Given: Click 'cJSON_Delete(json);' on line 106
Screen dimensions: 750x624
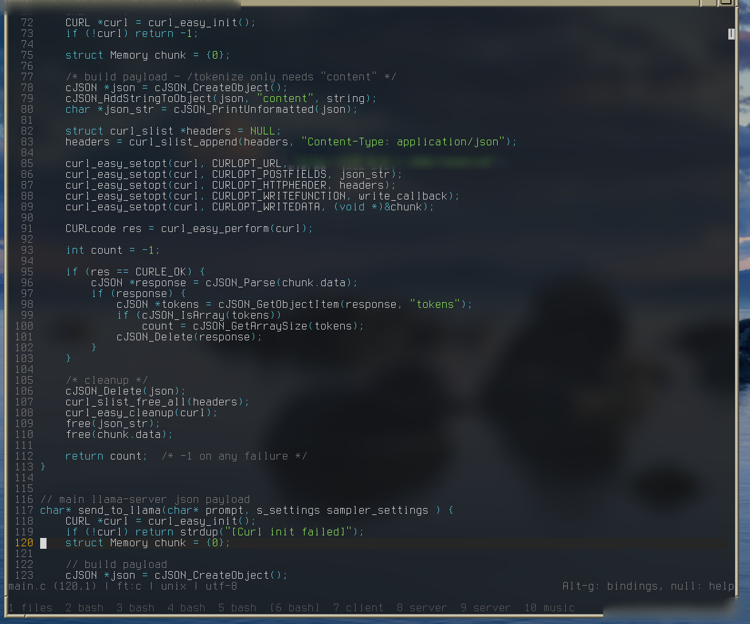Looking at the screenshot, I should (126, 391).
